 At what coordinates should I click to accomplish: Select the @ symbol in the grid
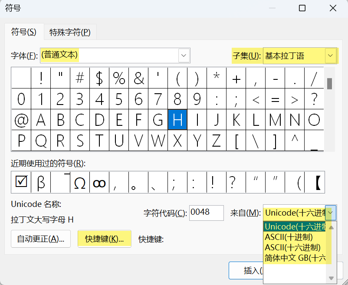click(21, 120)
